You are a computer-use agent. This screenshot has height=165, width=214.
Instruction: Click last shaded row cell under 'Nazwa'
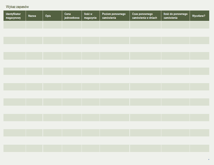[34, 148]
